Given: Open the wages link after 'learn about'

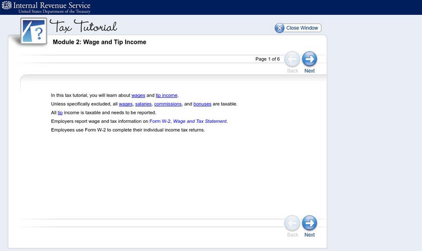Looking at the screenshot, I should click(x=138, y=95).
